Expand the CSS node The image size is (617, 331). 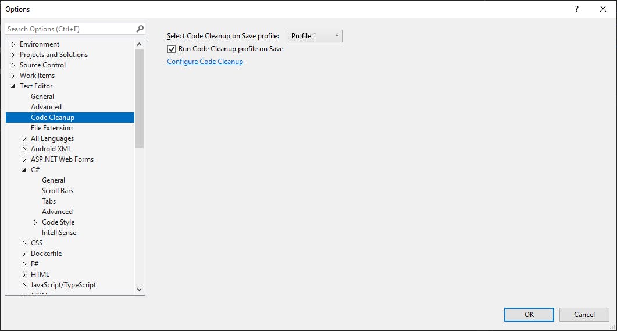(24, 243)
